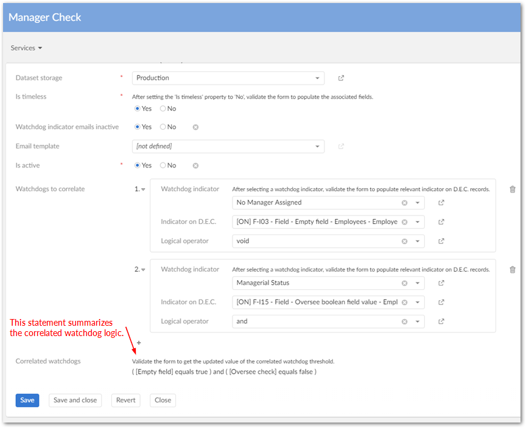Open the Dataset storage Production dropdown
This screenshot has height=428, width=526.
[317, 78]
